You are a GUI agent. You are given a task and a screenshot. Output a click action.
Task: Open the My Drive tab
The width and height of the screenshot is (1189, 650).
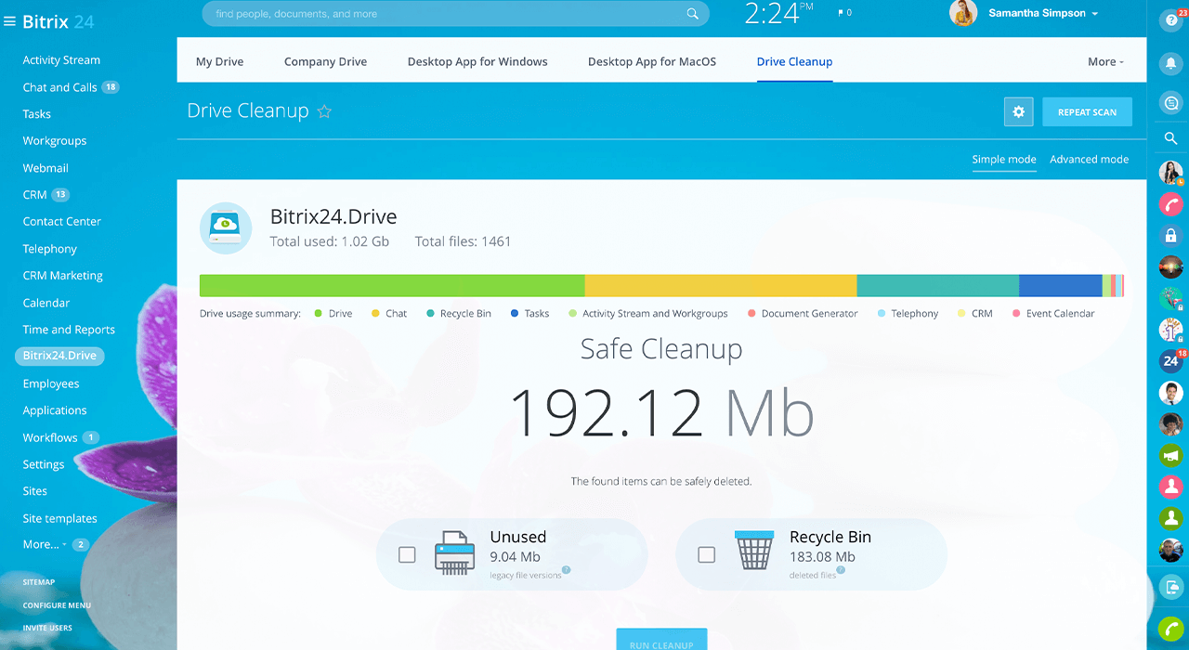(219, 62)
